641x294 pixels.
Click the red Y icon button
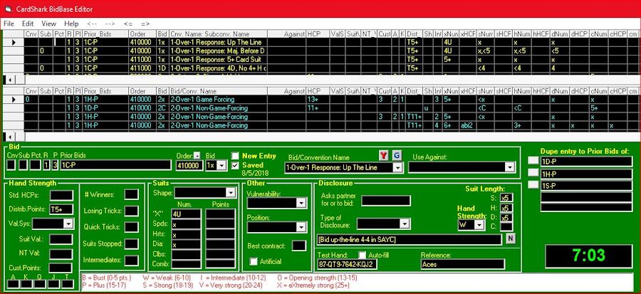tap(382, 156)
